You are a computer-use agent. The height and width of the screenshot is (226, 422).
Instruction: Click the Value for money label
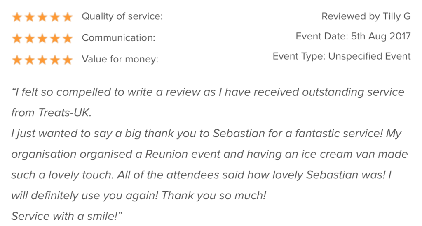(x=120, y=60)
